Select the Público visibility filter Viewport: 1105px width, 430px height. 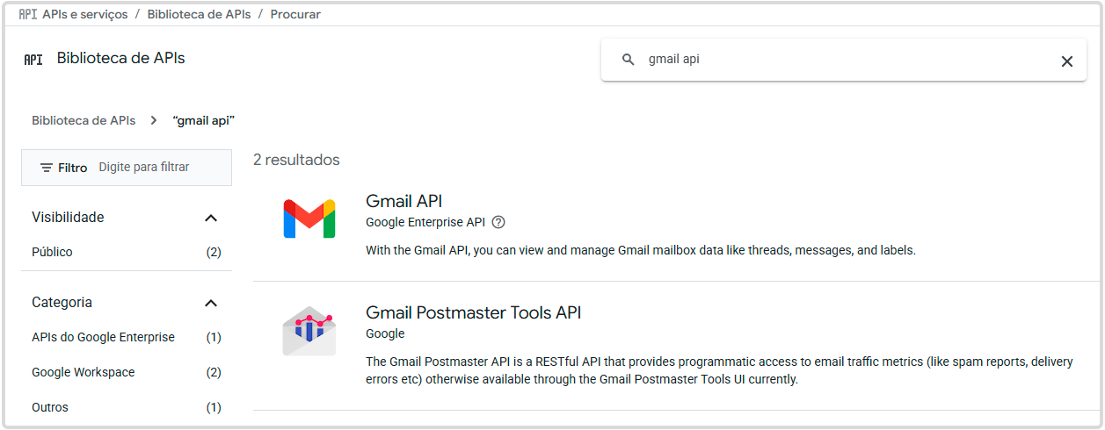[53, 252]
